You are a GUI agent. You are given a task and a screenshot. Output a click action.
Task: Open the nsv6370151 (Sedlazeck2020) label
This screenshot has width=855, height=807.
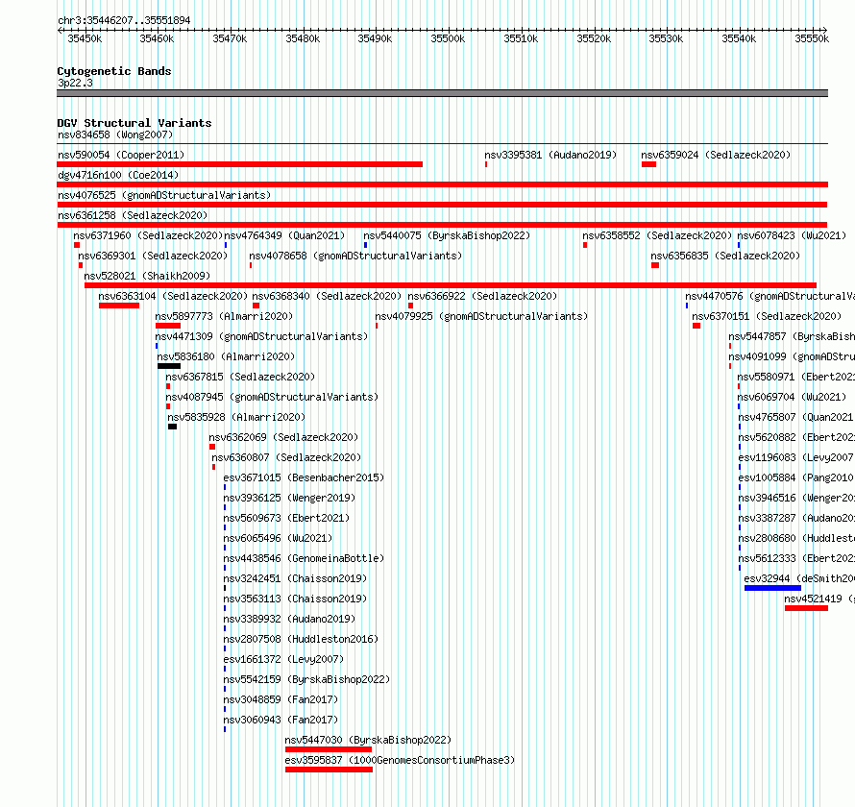(x=767, y=316)
